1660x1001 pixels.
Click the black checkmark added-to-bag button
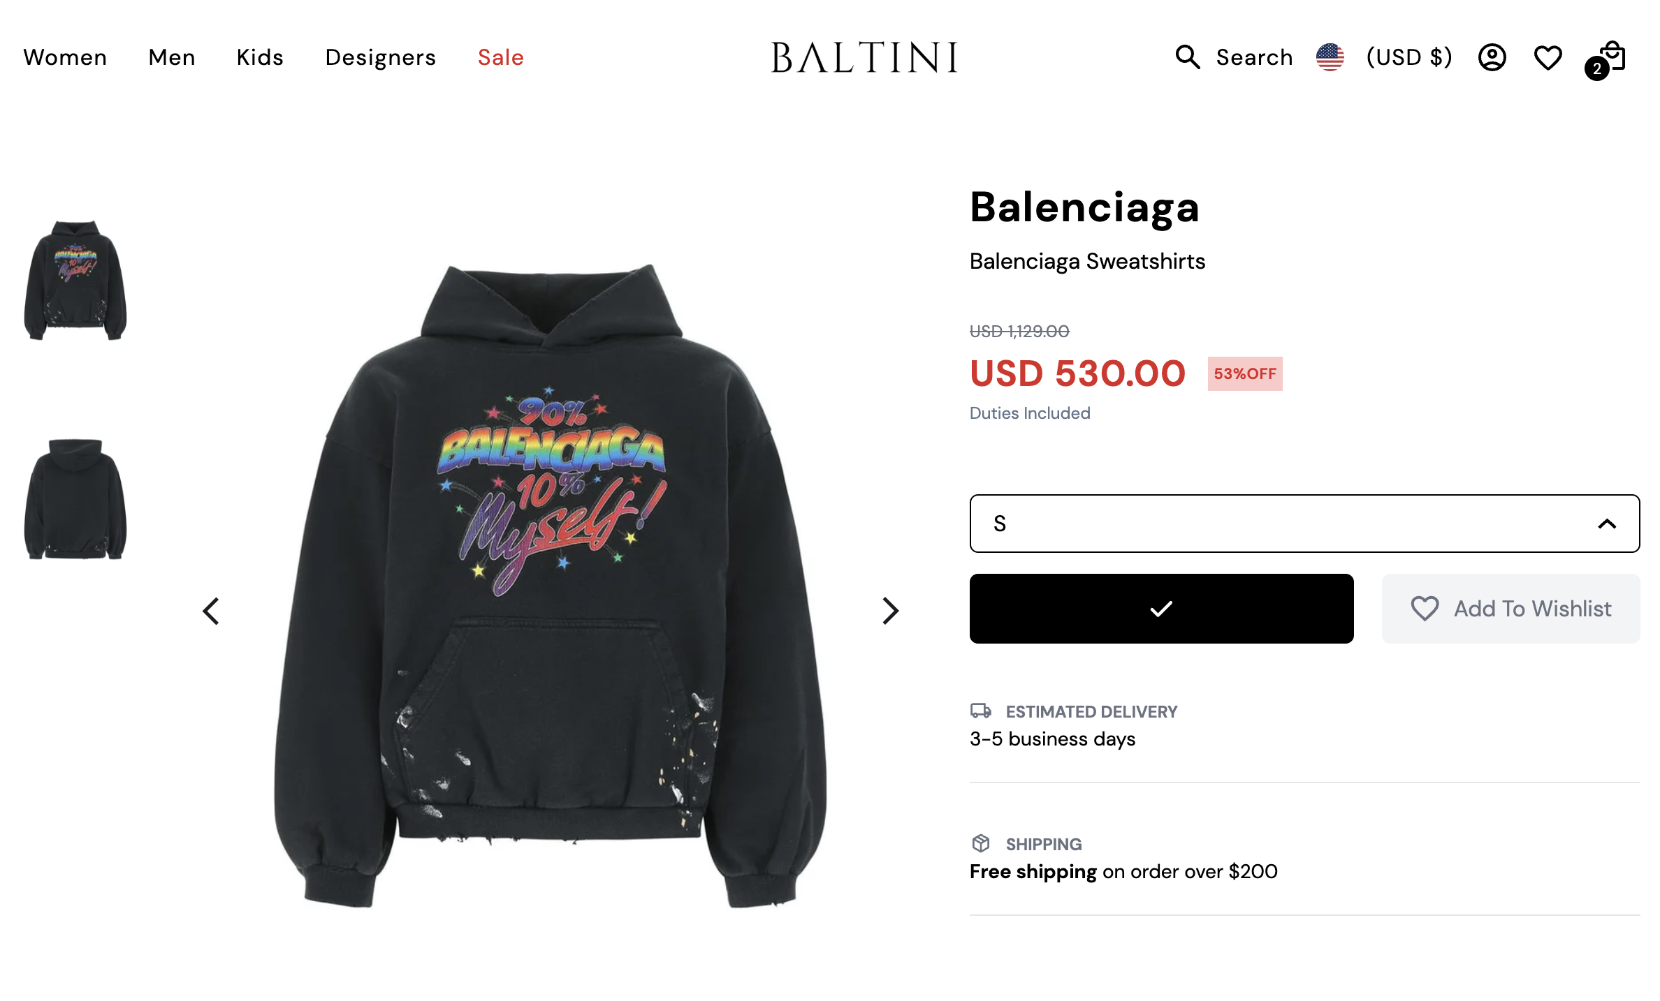pyautogui.click(x=1160, y=609)
